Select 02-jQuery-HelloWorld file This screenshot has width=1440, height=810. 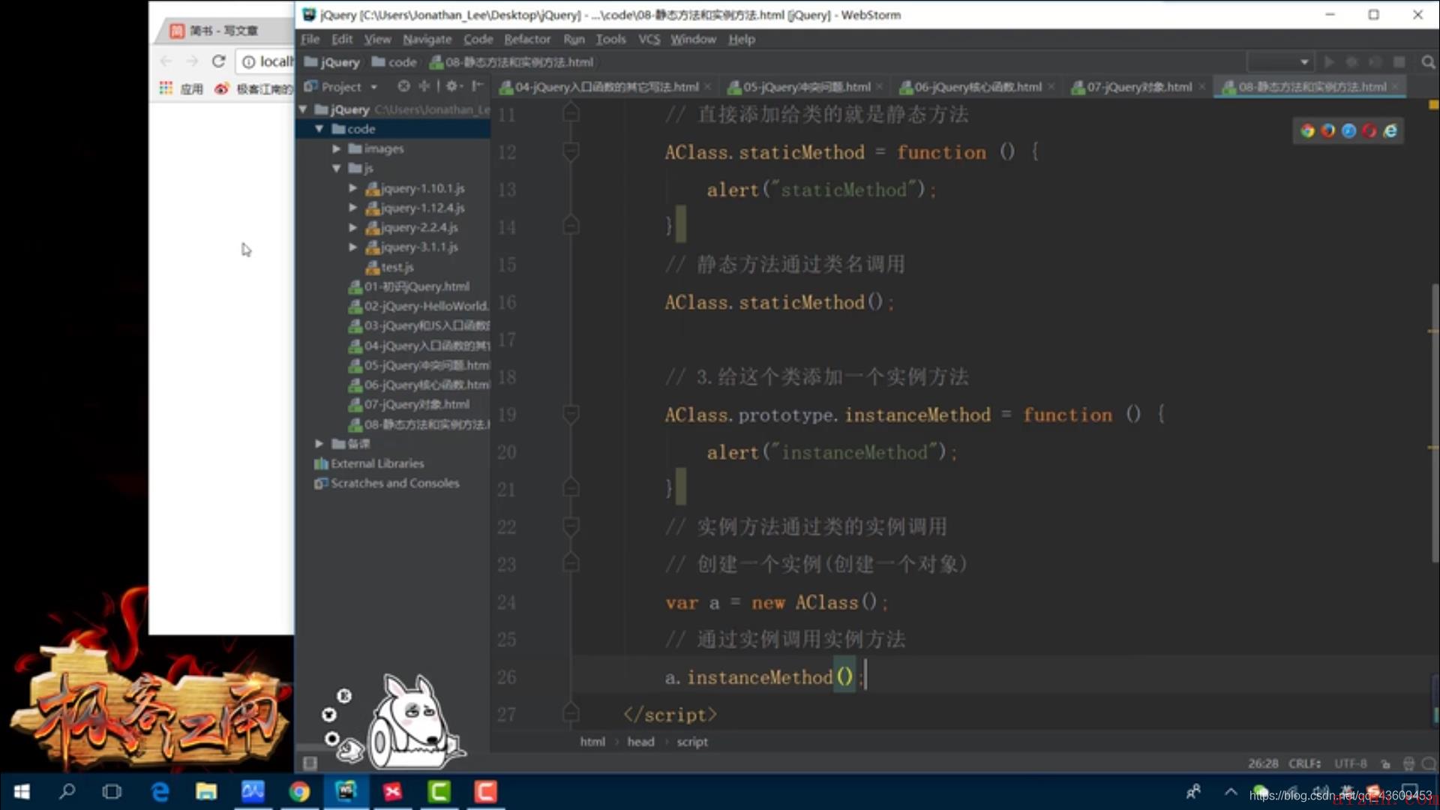418,306
